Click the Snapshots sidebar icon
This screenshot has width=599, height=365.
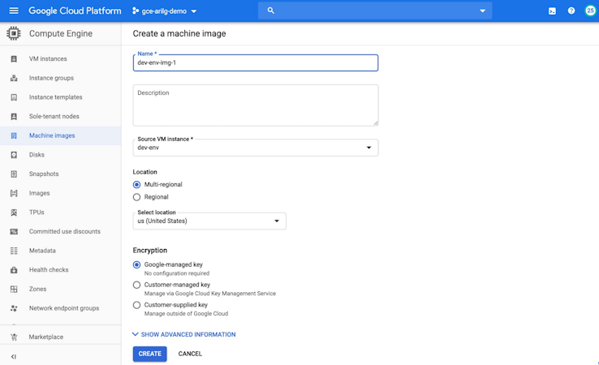[x=14, y=174]
